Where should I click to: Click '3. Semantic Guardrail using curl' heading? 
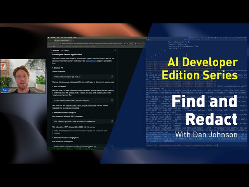64,113
